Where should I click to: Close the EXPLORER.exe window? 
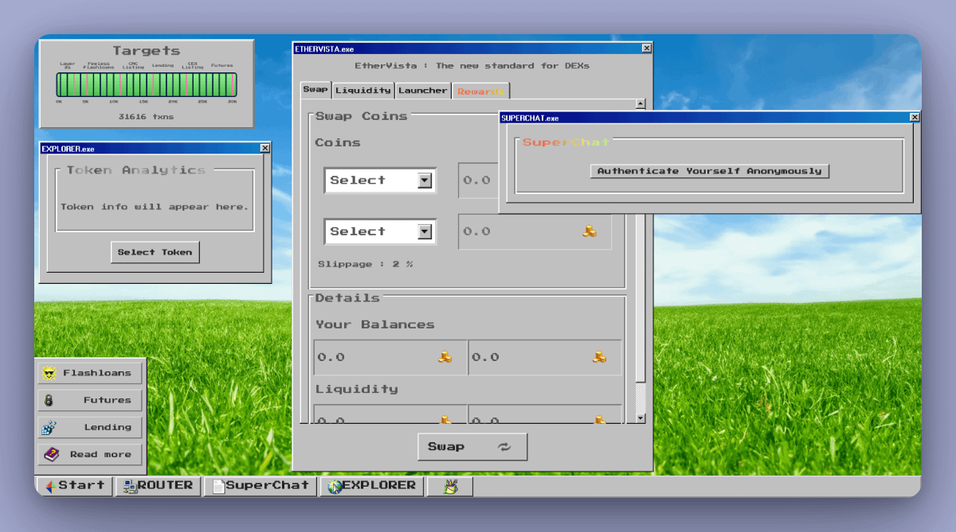tap(264, 149)
